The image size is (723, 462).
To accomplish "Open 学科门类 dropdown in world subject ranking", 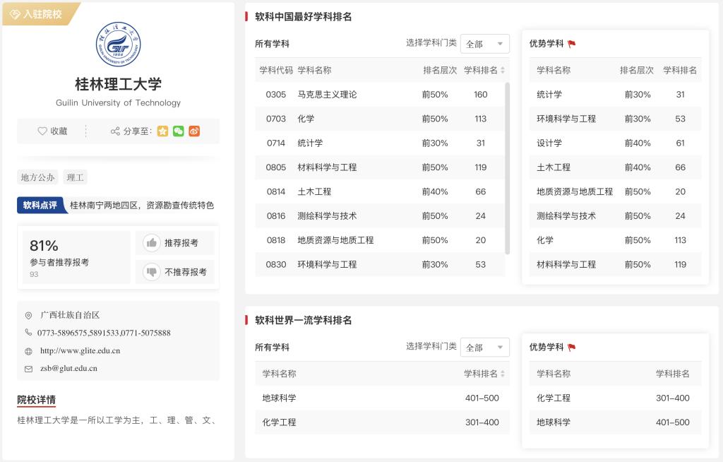I will (485, 348).
